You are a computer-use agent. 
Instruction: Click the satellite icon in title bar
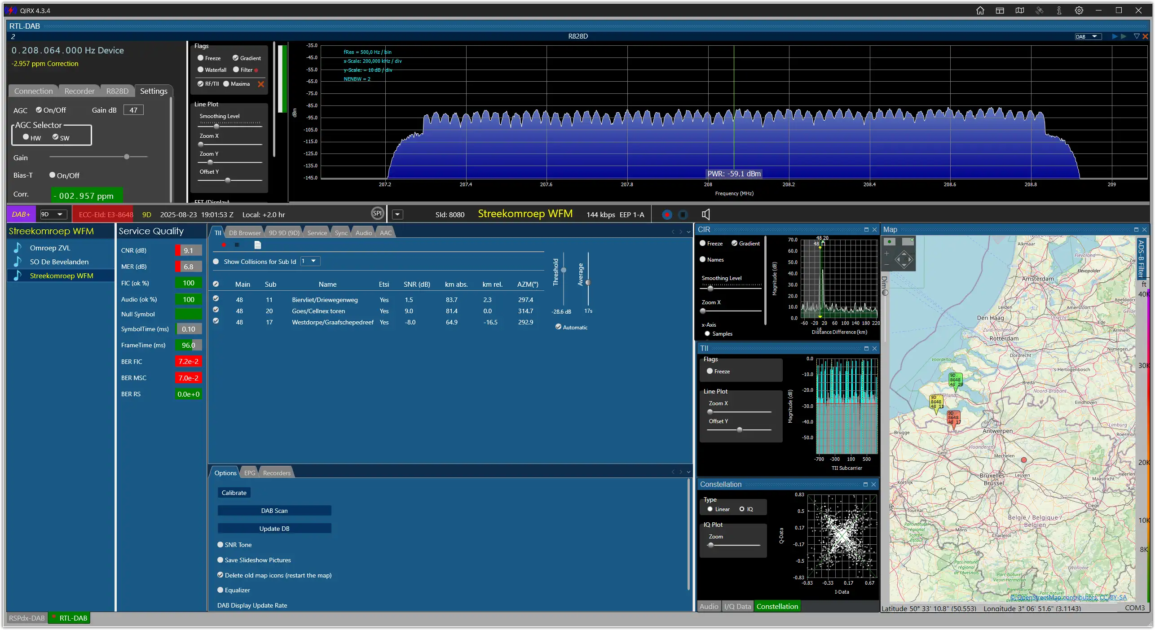pos(1039,10)
